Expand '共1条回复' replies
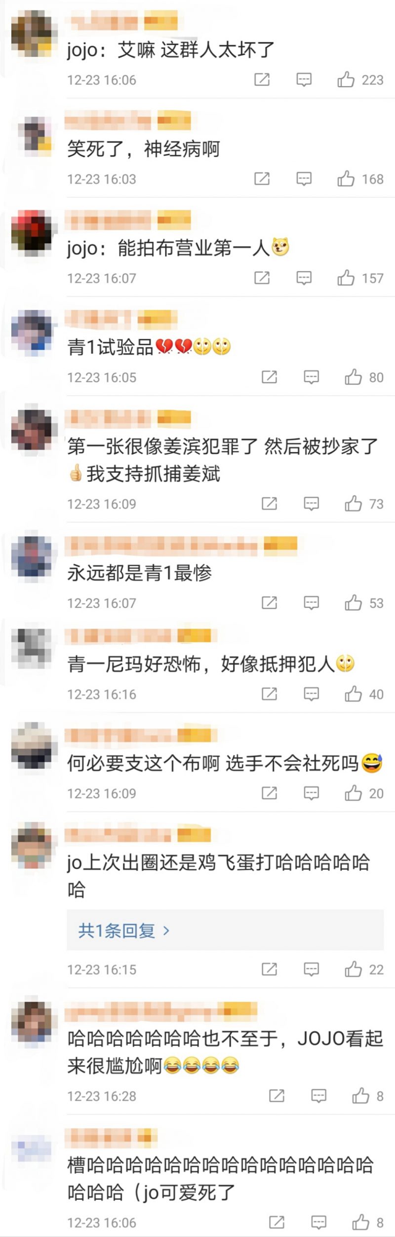The image size is (395, 1237). click(x=124, y=930)
